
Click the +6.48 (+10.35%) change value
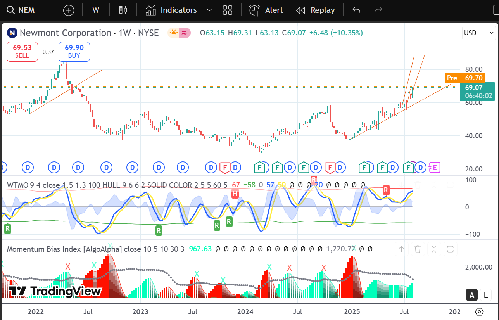336,33
